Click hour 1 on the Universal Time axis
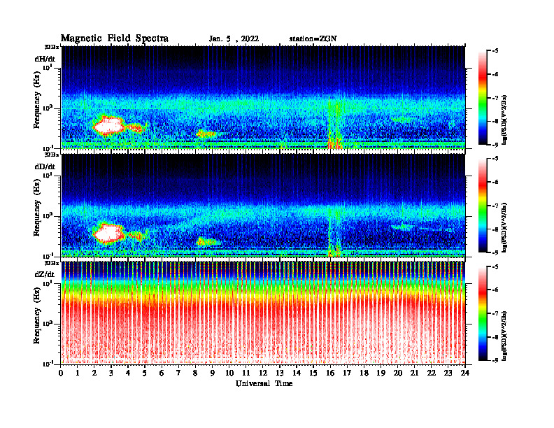Screen dimensions: 554x428 pyautogui.click(x=78, y=373)
